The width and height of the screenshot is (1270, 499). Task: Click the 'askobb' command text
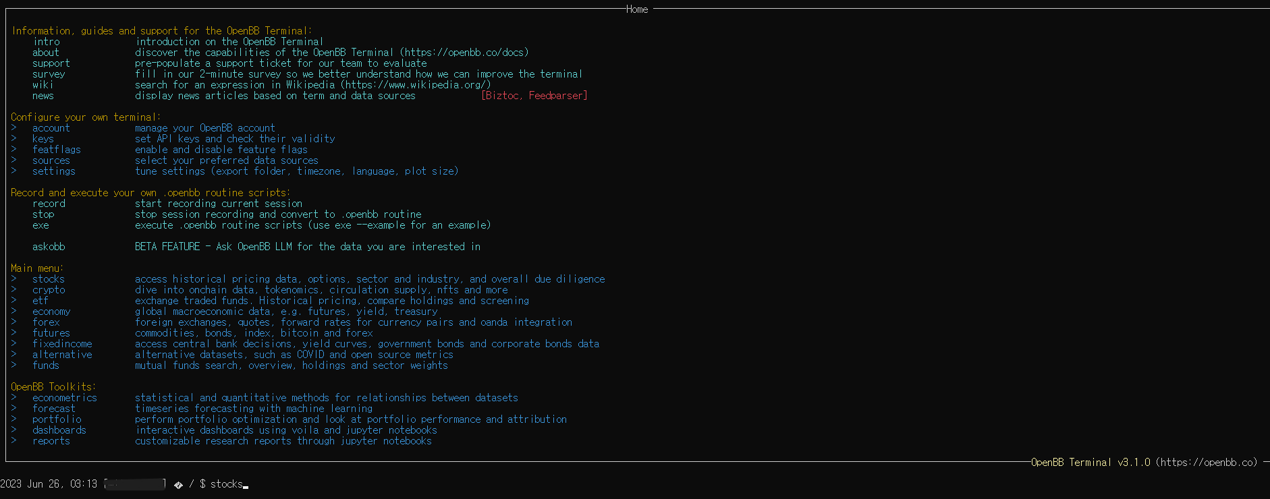pyautogui.click(x=49, y=247)
